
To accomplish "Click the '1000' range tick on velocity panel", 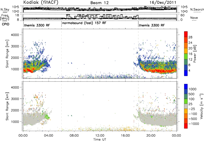I will (x=15, y=122).
